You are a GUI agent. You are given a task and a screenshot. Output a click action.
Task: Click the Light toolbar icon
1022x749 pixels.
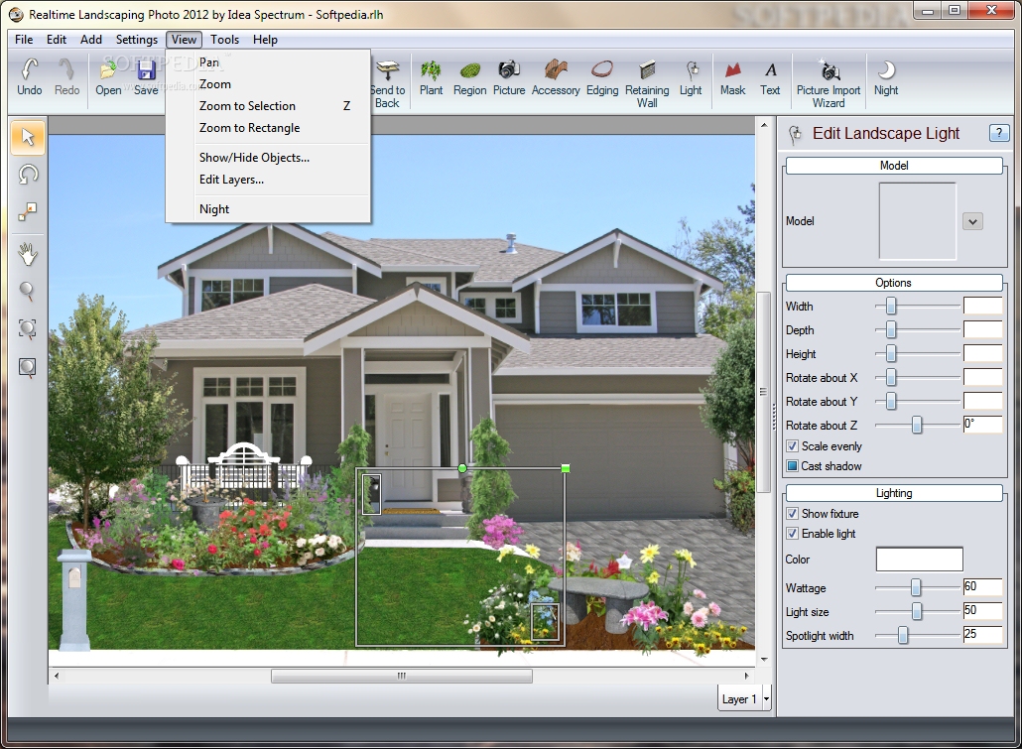(x=691, y=77)
